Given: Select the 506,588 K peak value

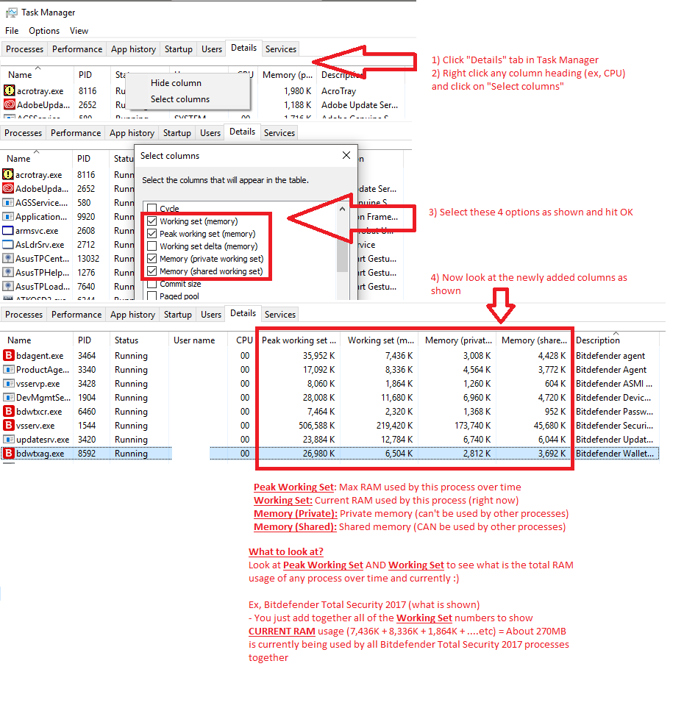Looking at the screenshot, I should click(316, 426).
